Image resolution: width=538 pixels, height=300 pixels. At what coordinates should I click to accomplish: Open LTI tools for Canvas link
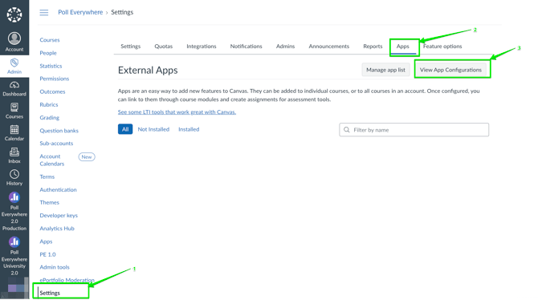point(177,112)
